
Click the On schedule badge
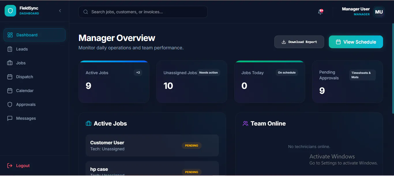[x=287, y=73]
